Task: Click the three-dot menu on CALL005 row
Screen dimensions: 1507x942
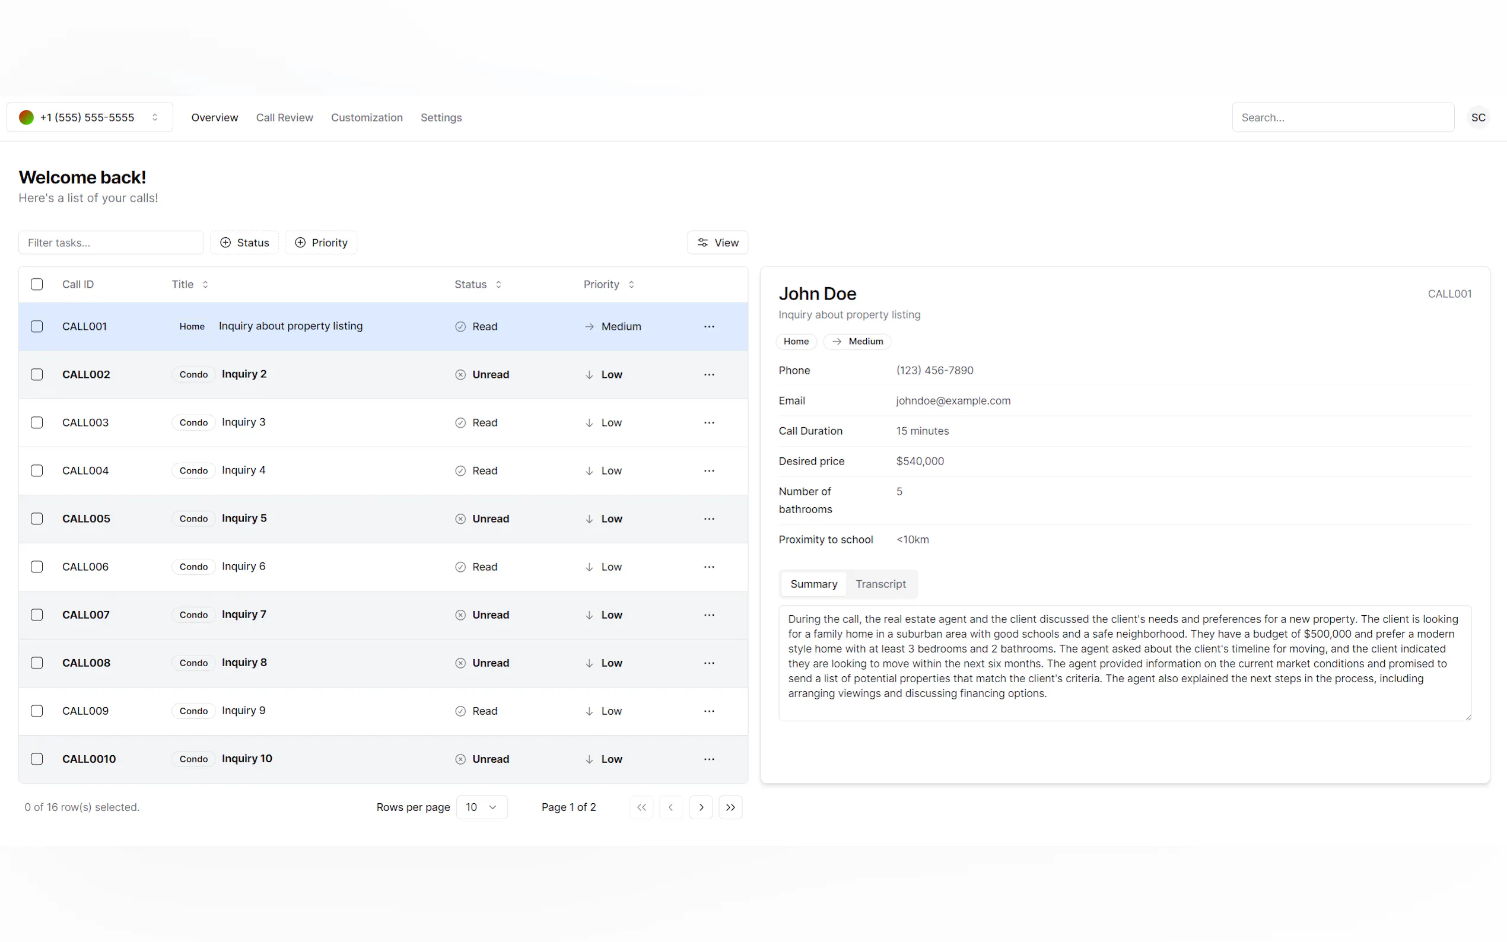Action: point(708,518)
